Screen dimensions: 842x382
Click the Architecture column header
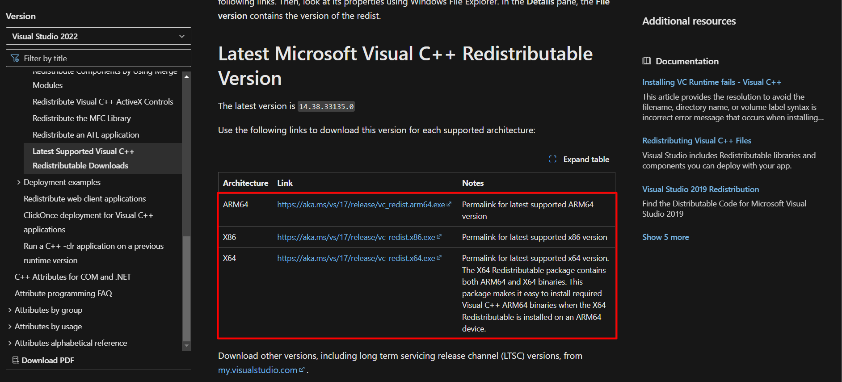245,183
